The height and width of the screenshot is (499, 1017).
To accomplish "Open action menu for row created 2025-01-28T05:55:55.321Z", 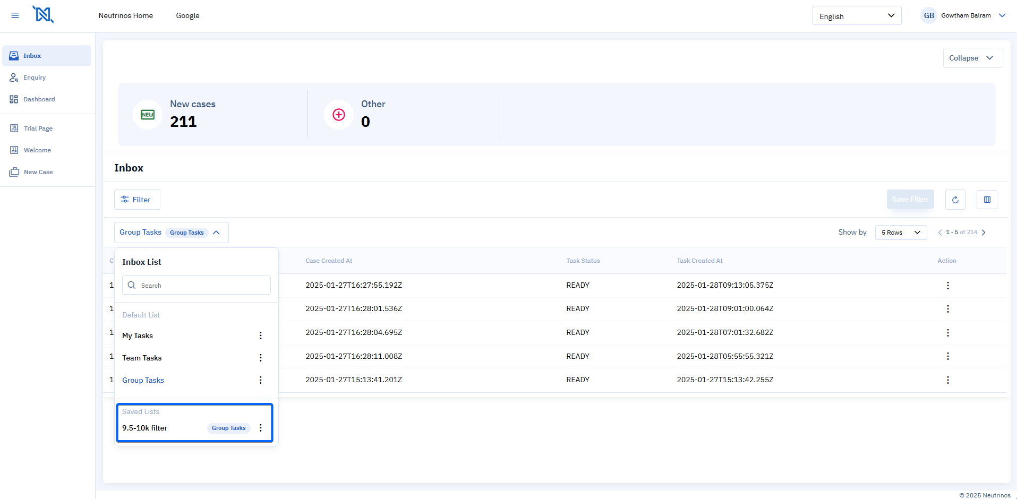I will pyautogui.click(x=947, y=356).
